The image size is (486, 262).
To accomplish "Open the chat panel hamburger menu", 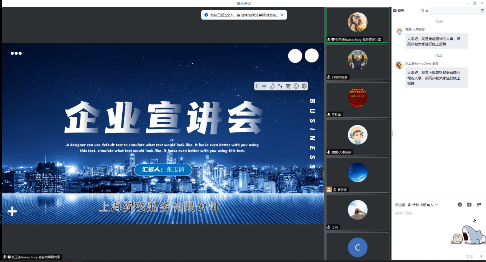I will (x=482, y=11).
